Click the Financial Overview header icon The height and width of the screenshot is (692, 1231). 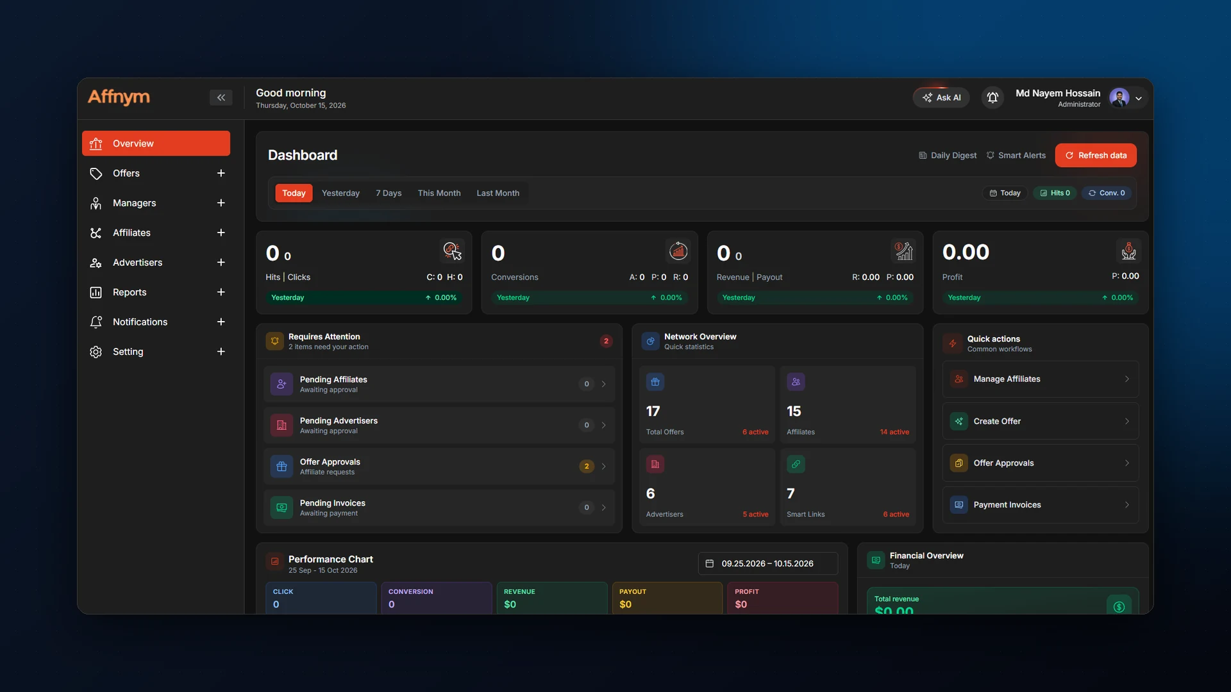(876, 560)
